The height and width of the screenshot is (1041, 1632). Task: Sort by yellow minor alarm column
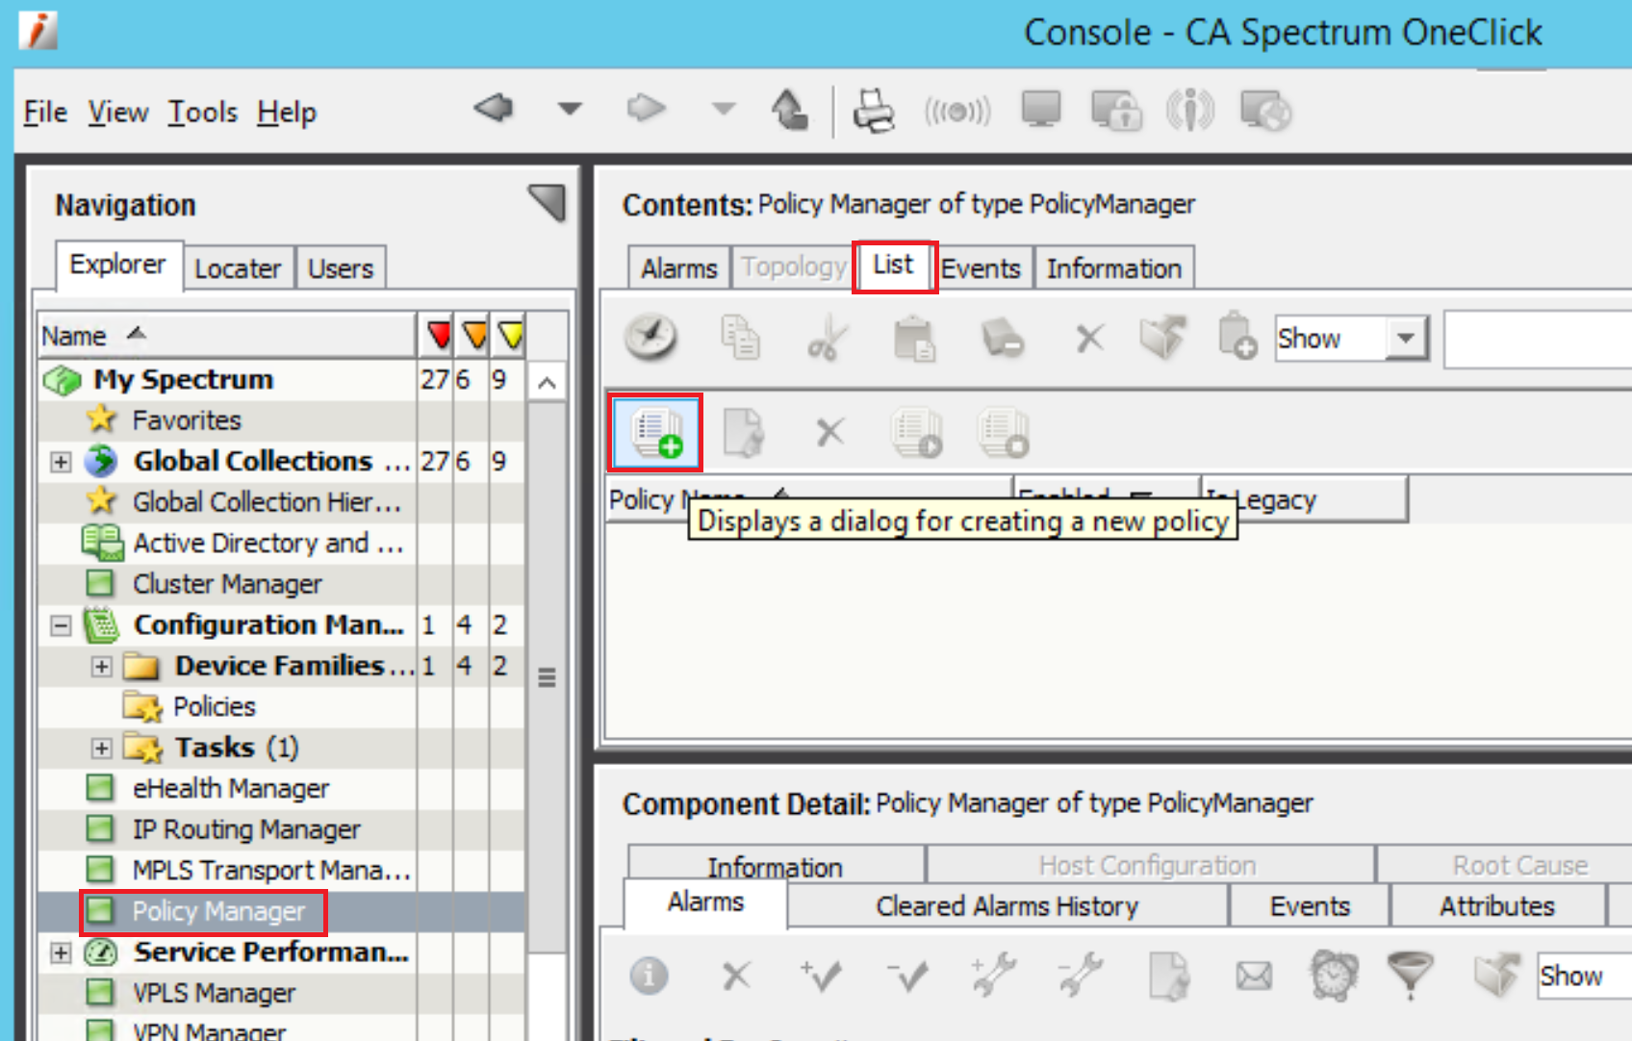[x=510, y=336]
